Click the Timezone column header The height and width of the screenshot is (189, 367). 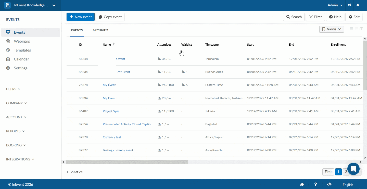click(212, 45)
